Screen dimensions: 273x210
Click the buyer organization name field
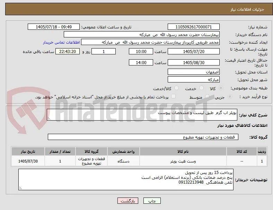[142, 34]
